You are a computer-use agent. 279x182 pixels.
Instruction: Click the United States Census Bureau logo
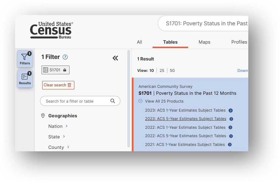point(51,30)
